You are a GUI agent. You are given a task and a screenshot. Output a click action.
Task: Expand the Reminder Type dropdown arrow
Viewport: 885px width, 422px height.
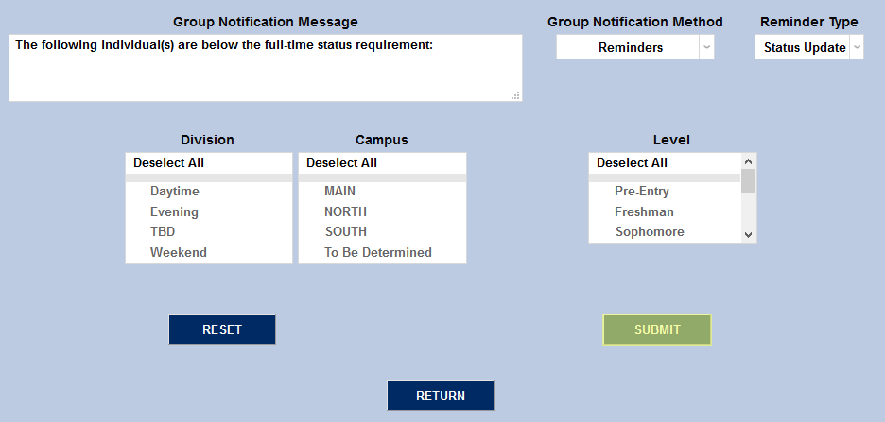856,47
